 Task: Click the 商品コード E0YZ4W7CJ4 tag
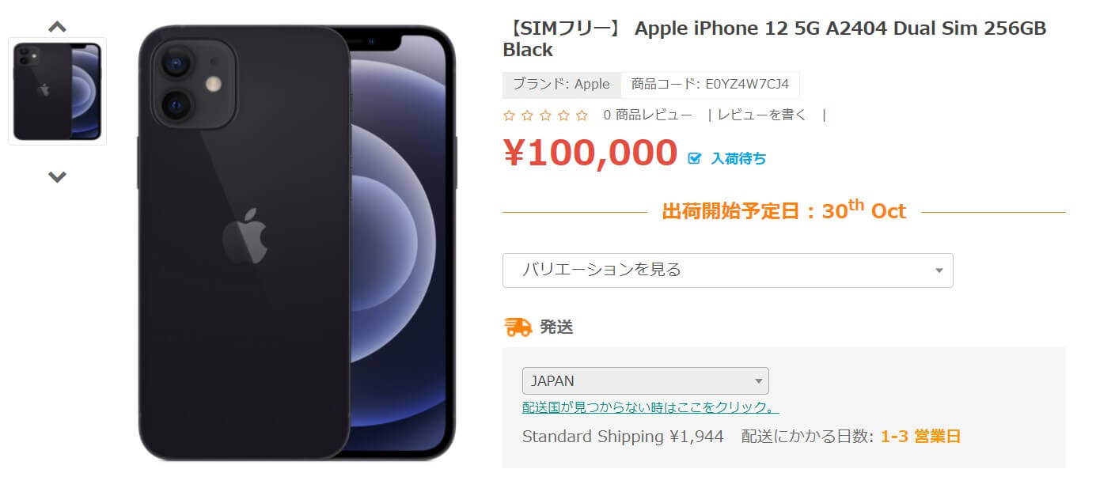710,85
